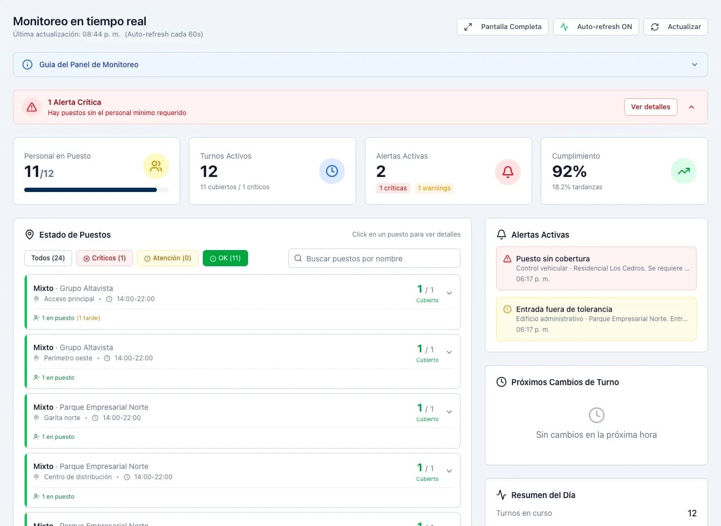Click the location icon beside Acceso principal
Viewport: 721px width, 526px height.
click(x=37, y=299)
